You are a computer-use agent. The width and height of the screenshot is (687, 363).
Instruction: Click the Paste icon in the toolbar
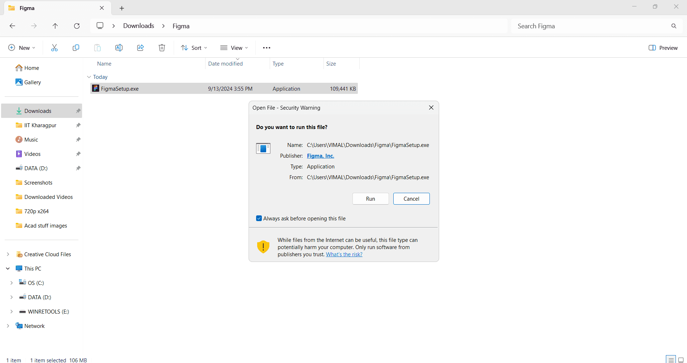tap(97, 47)
